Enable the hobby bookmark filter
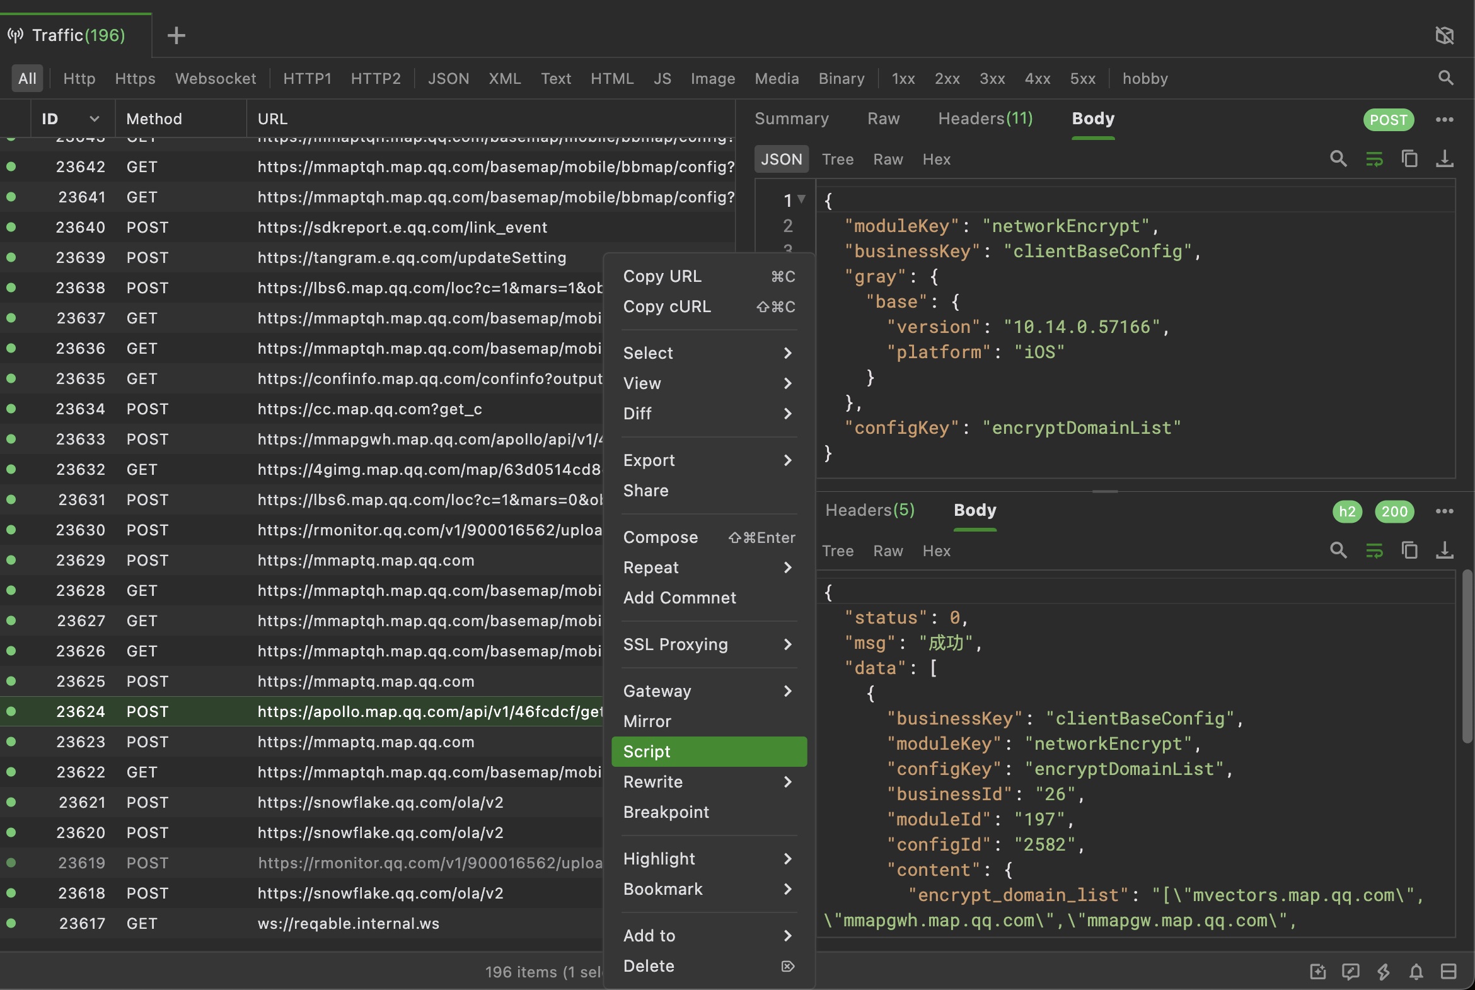This screenshot has width=1475, height=990. (1145, 78)
